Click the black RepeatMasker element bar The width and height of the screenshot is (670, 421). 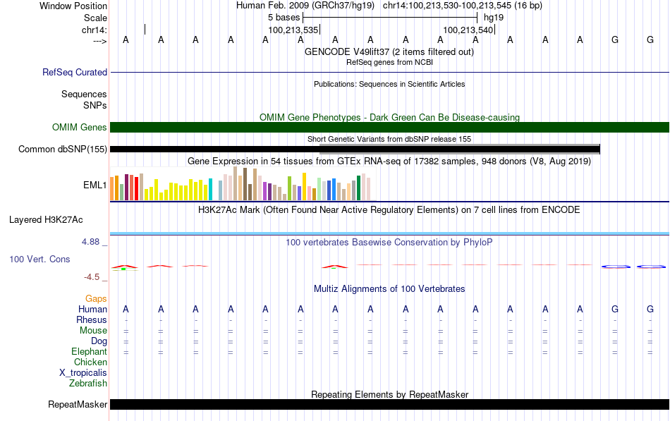click(x=390, y=404)
